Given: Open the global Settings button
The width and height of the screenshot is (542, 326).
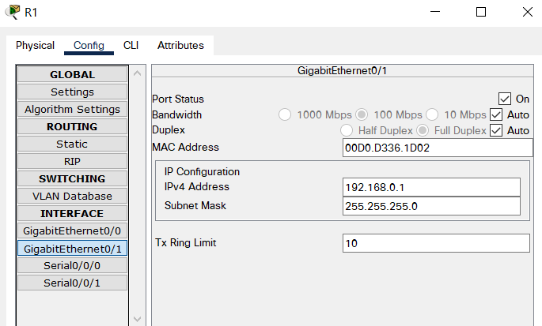Looking at the screenshot, I should [x=72, y=92].
